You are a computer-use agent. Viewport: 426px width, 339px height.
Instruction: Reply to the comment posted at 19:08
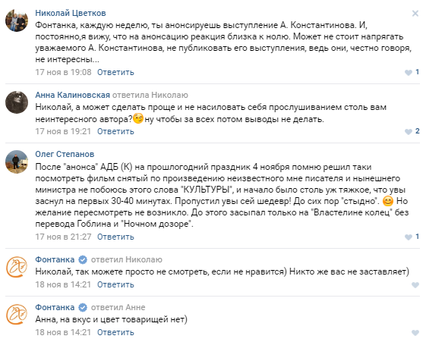coord(115,73)
